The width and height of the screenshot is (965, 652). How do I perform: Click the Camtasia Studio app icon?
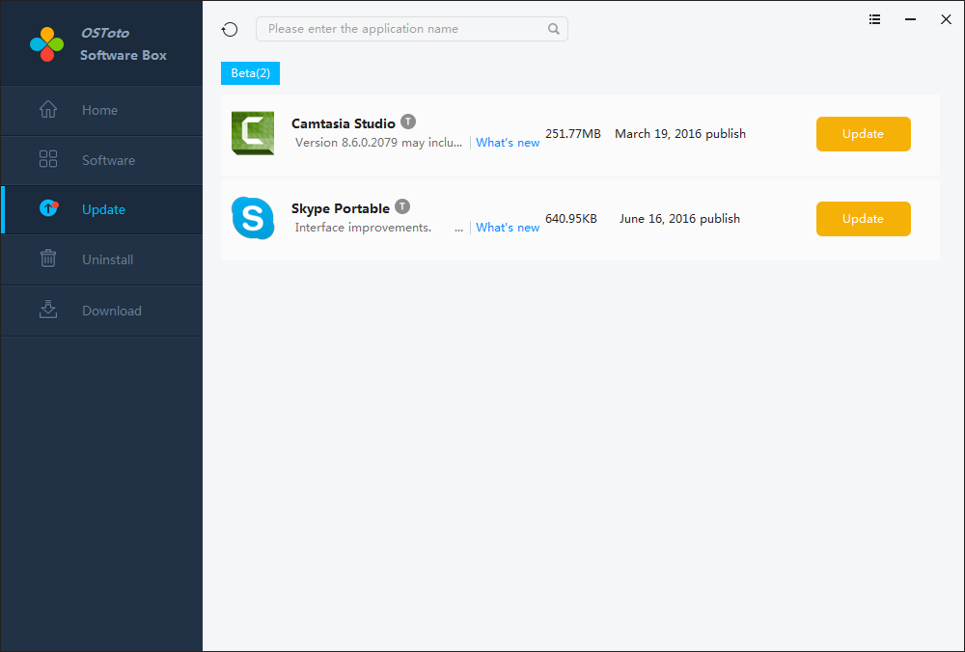click(x=253, y=133)
